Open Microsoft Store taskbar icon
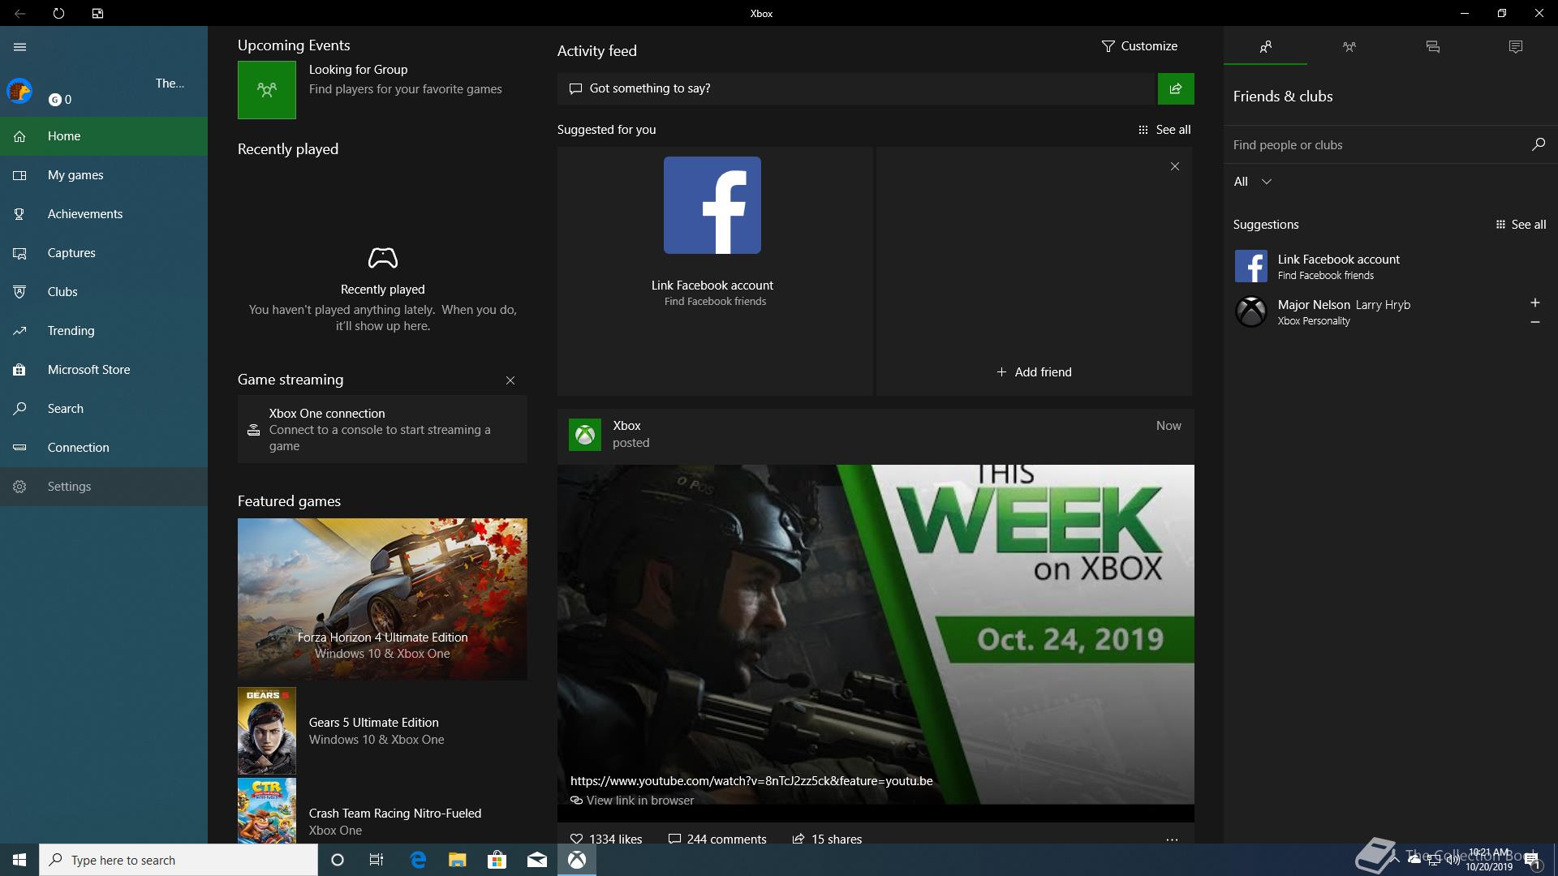 click(x=497, y=860)
